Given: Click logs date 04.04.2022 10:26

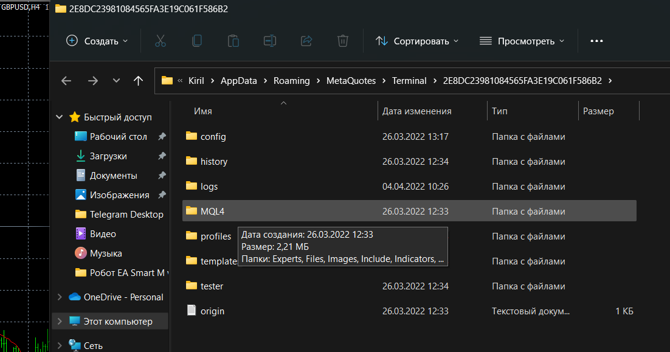Looking at the screenshot, I should 415,187.
